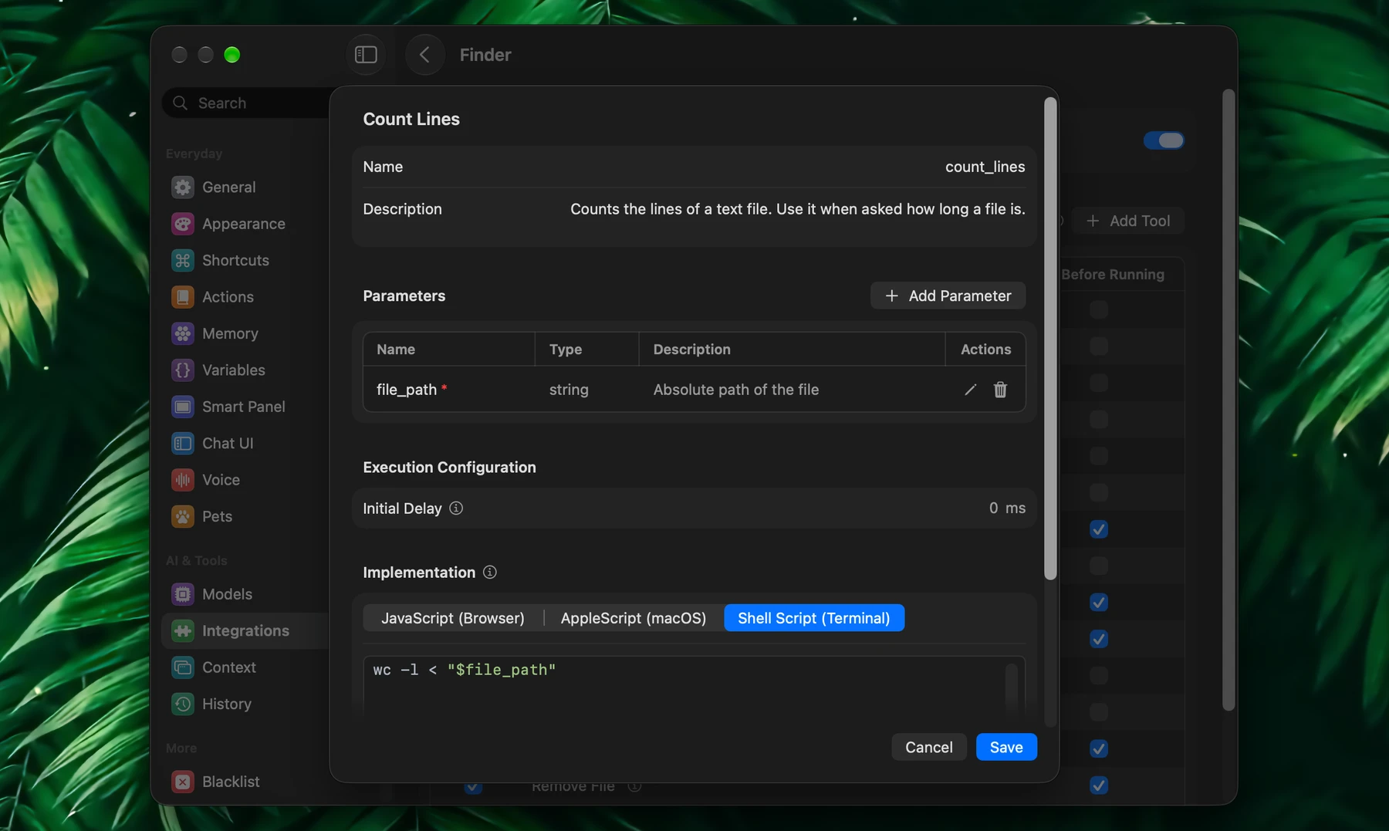Open History settings in the sidebar

coord(245,704)
